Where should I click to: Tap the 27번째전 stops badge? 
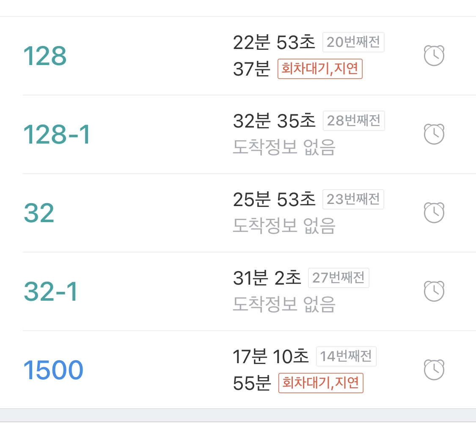338,278
